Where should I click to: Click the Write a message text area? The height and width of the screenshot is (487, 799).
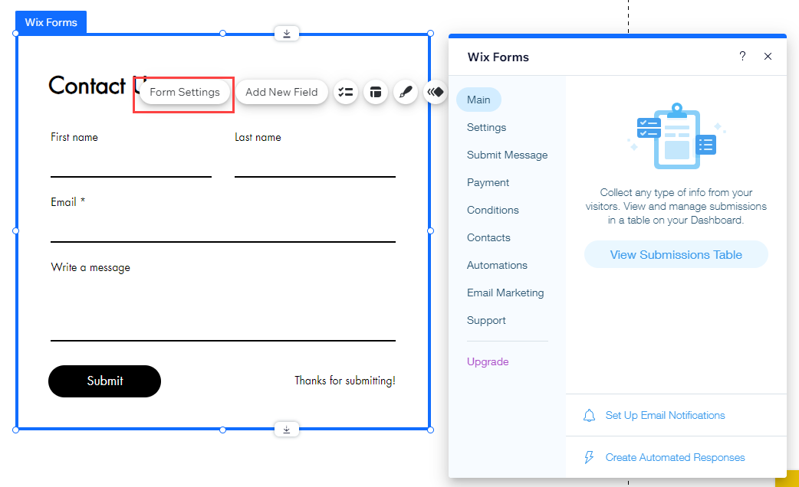pos(223,309)
